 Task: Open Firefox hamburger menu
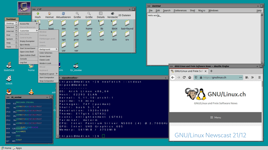click(259, 77)
